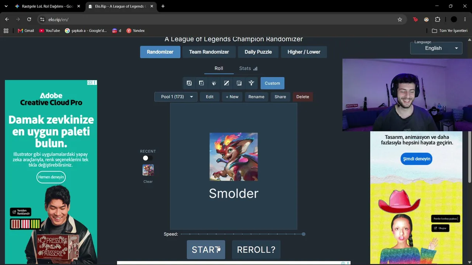
Task: Reload the page
Action: pyautogui.click(x=29, y=20)
